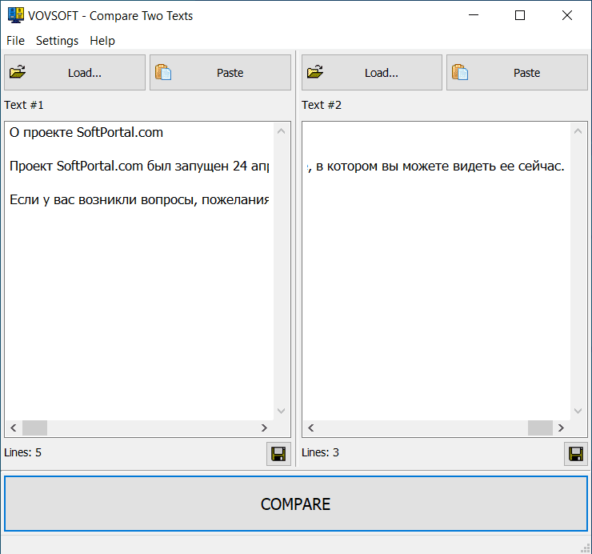Image resolution: width=592 pixels, height=554 pixels.
Task: Click the 'Text #2' label
Action: pyautogui.click(x=322, y=105)
